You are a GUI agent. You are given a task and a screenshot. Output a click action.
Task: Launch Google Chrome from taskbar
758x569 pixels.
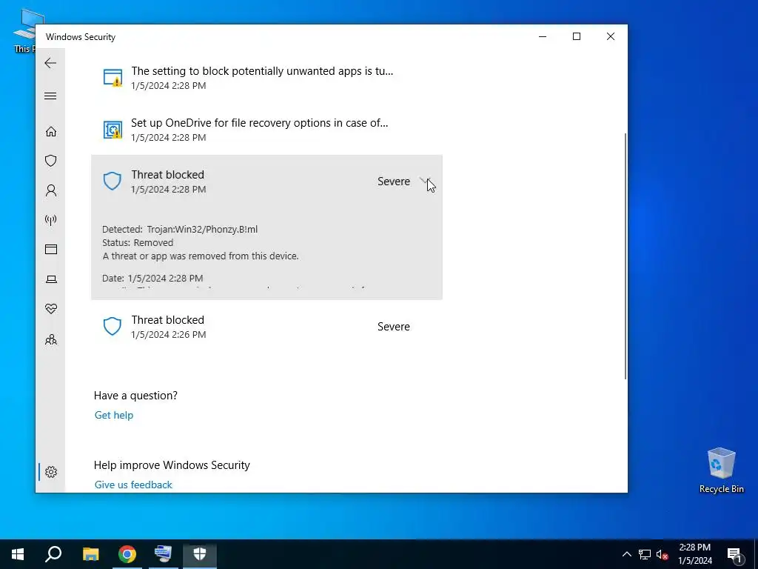click(127, 554)
